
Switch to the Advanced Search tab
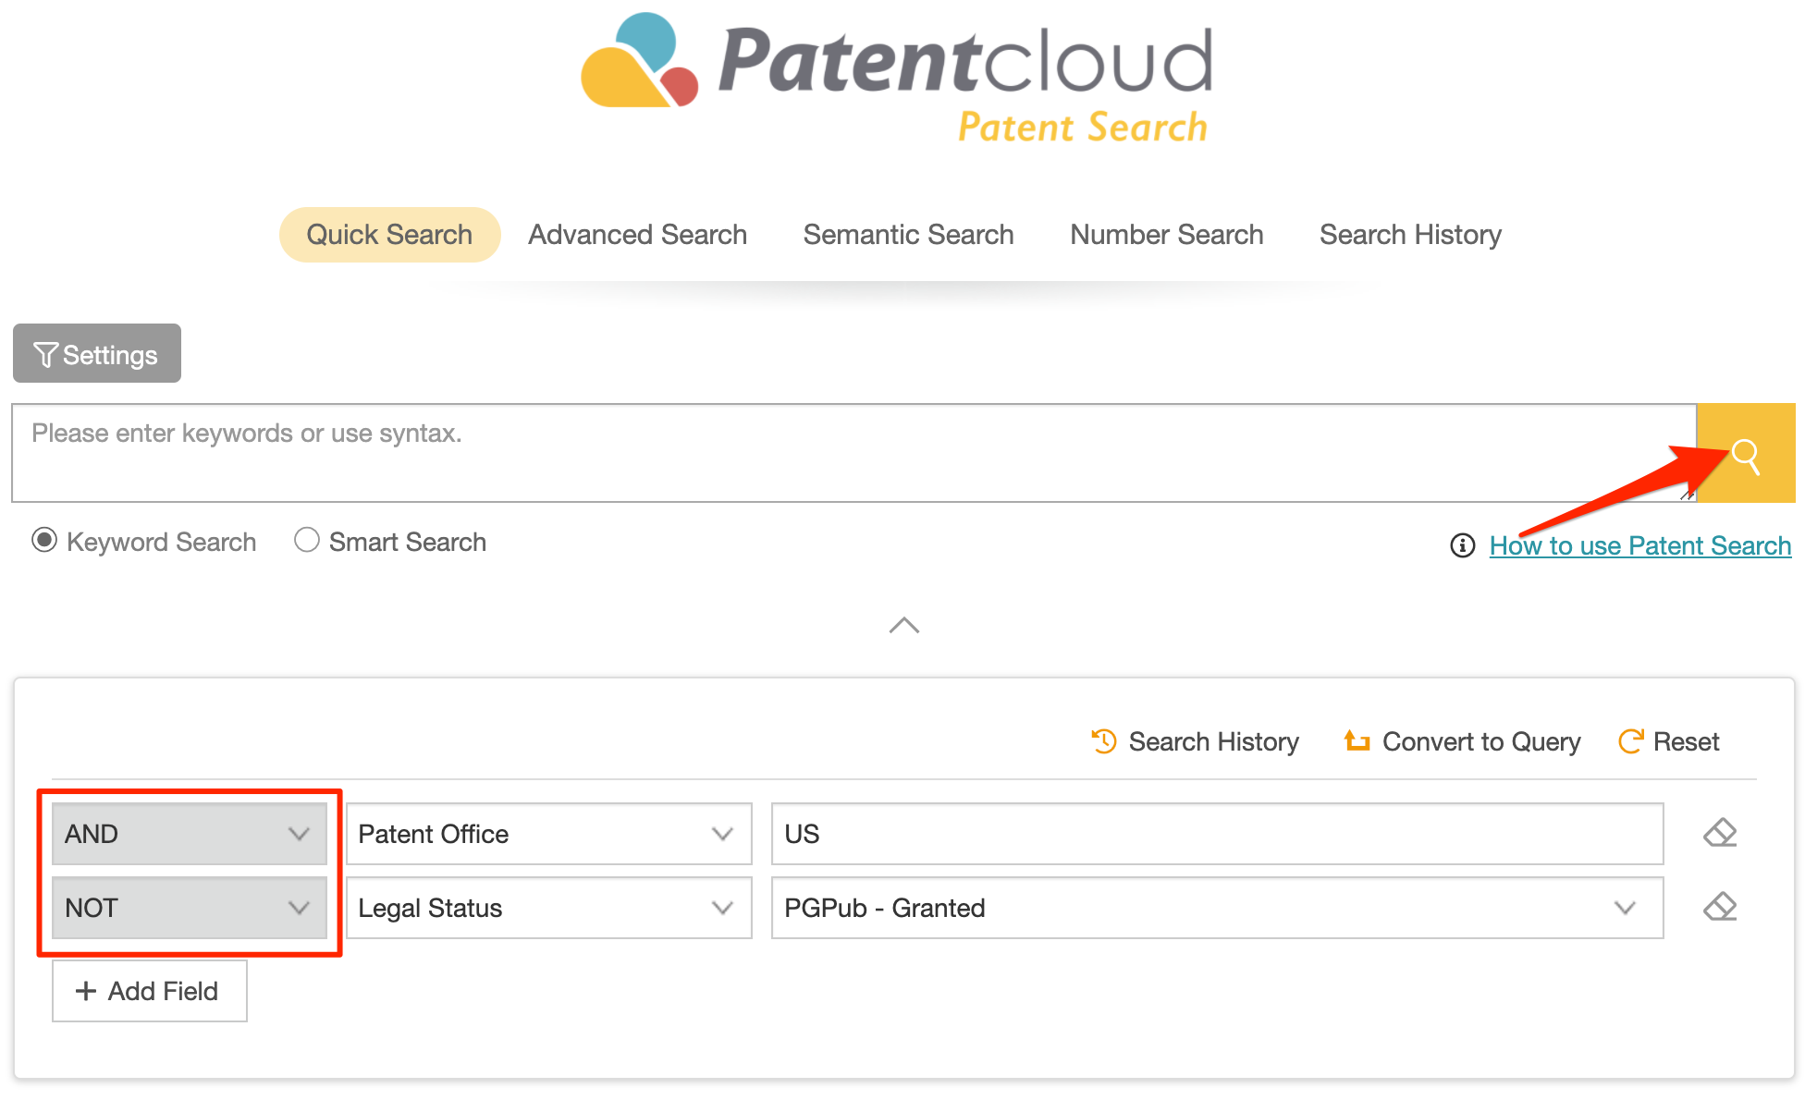pyautogui.click(x=638, y=235)
